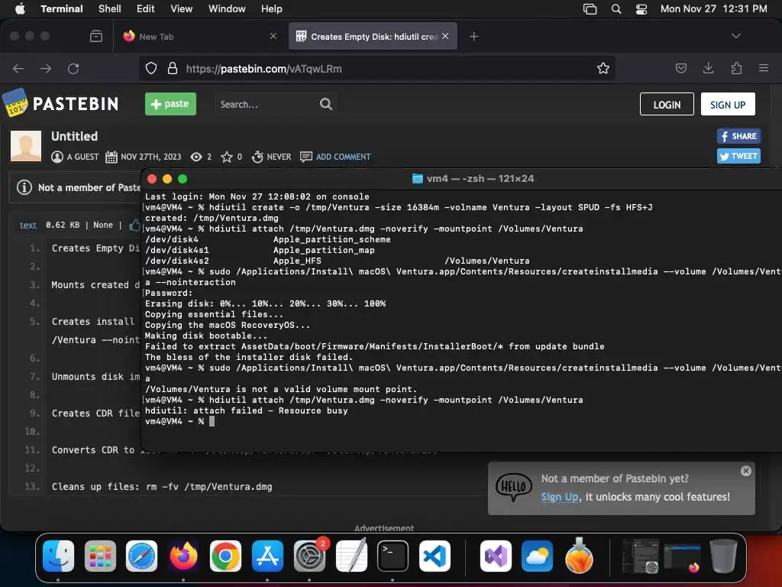Open Firefox downloads panel
The height and width of the screenshot is (587, 782).
pos(708,68)
